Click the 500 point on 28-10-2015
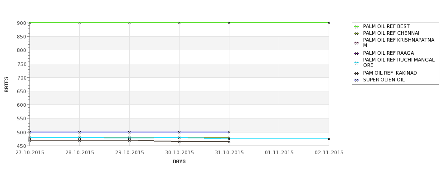Image resolution: width=442 pixels, height=194 pixels. tap(79, 132)
